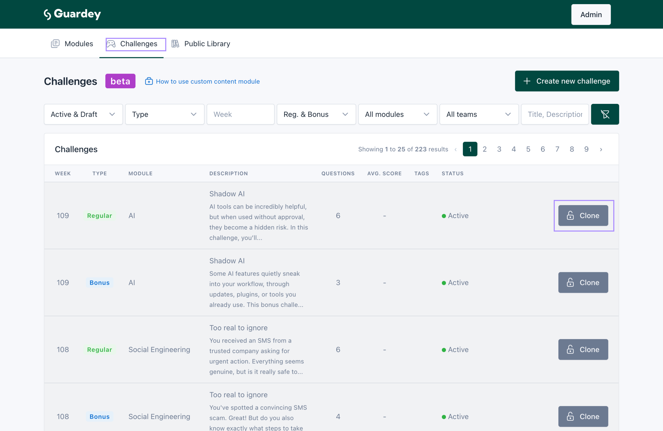The width and height of the screenshot is (663, 431).
Task: Click the first-aid kit help icon
Action: pyautogui.click(x=149, y=81)
